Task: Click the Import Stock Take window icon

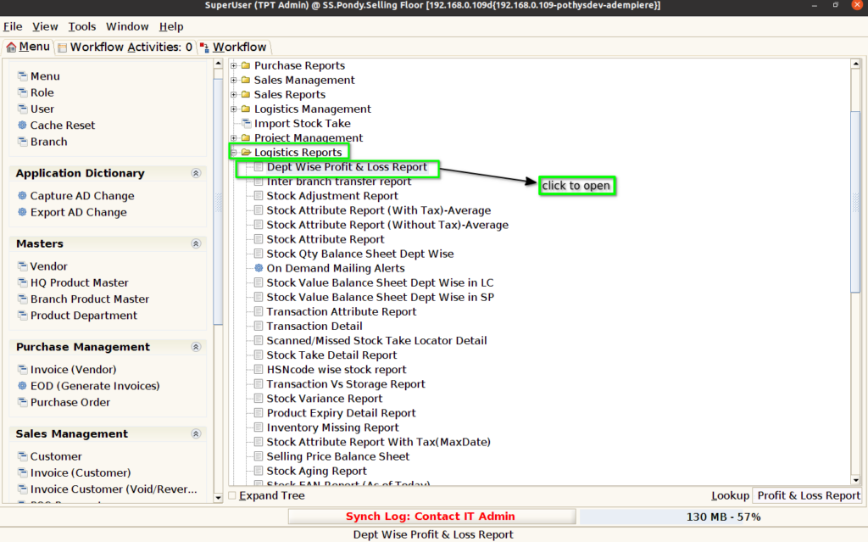Action: [x=247, y=123]
